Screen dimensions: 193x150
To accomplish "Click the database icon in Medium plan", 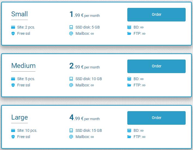I will [x=129, y=79].
